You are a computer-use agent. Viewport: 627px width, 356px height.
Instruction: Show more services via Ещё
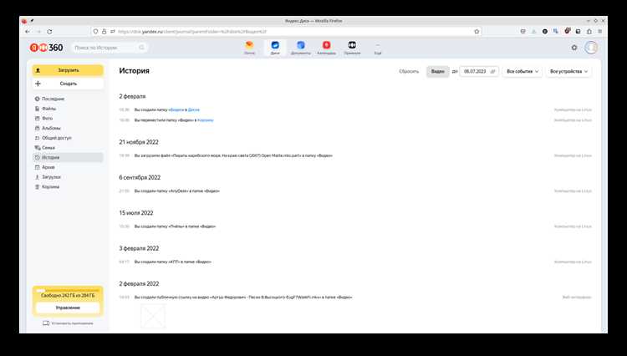pyautogui.click(x=378, y=48)
